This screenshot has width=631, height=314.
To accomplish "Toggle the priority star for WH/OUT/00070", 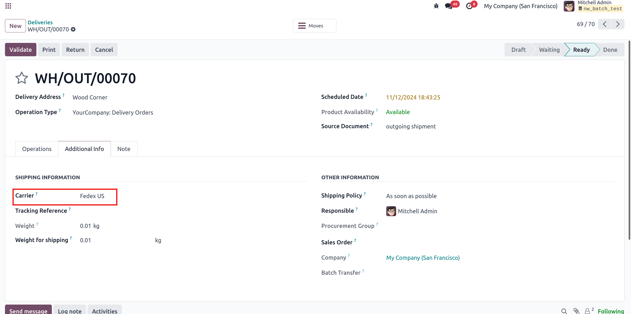I will pos(21,78).
